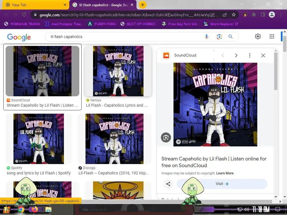Open the Genius Capaholics image result

118,71
